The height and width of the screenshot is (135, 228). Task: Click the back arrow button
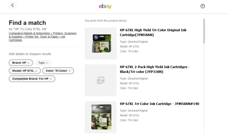[x=12, y=5]
